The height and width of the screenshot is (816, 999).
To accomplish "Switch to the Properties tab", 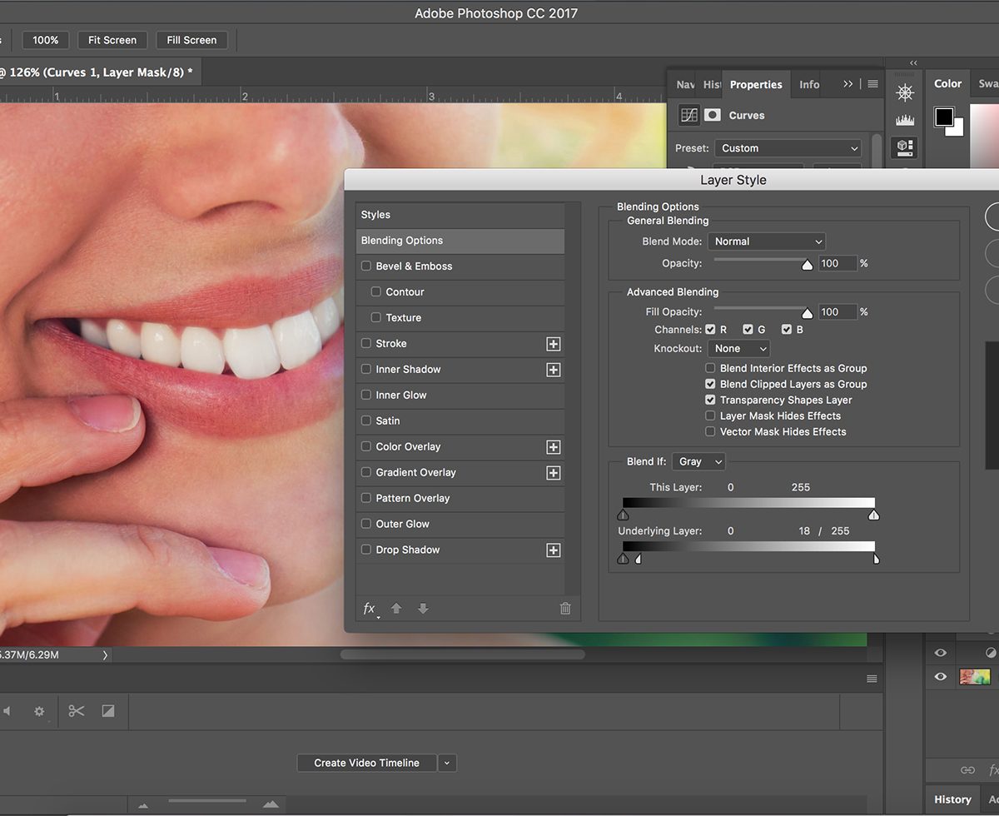I will pos(756,84).
